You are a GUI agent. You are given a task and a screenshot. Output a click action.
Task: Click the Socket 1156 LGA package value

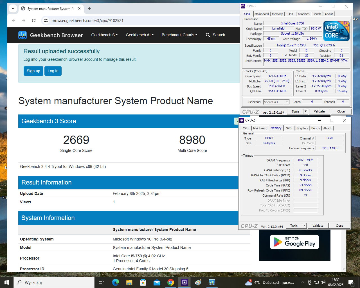tap(292, 33)
